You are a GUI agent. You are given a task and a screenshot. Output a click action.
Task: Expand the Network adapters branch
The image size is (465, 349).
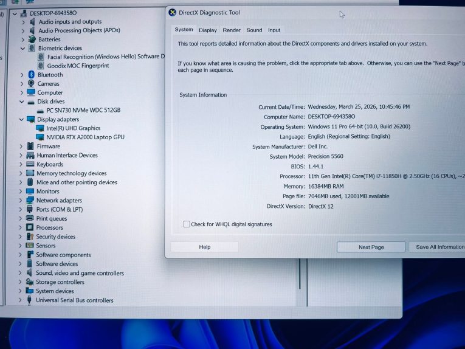pos(21,201)
